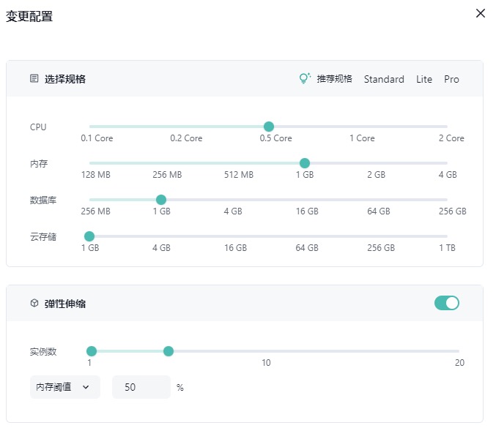Set CPU to 2 Core label
The height and width of the screenshot is (439, 496).
click(x=451, y=138)
